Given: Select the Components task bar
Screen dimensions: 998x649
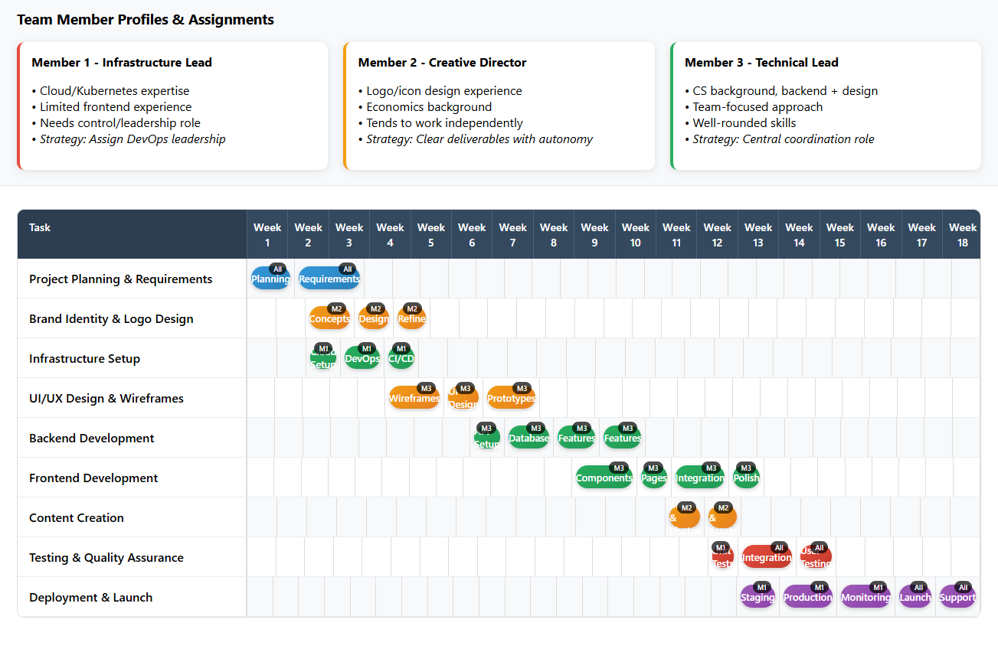Looking at the screenshot, I should [x=604, y=478].
